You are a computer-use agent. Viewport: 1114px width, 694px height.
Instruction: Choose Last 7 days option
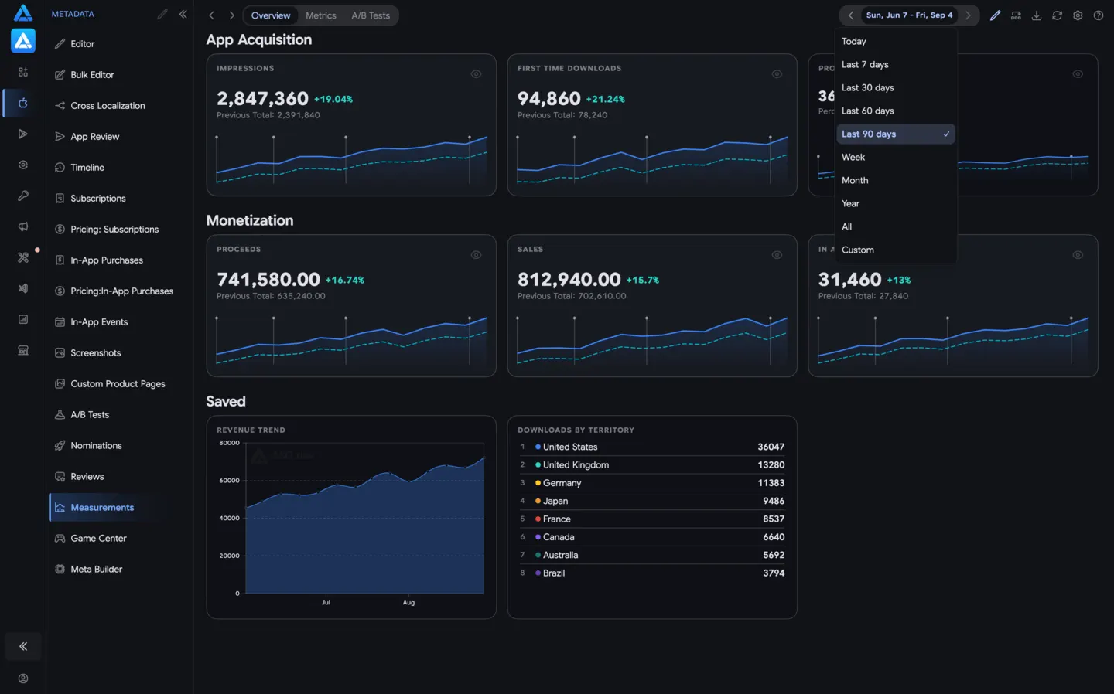pyautogui.click(x=896, y=64)
